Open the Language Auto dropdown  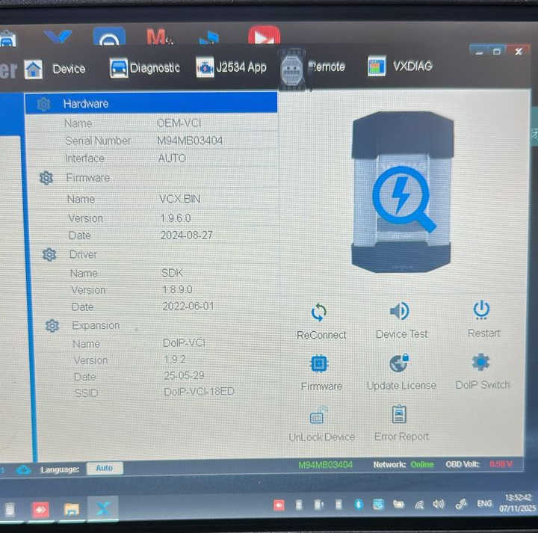[105, 468]
